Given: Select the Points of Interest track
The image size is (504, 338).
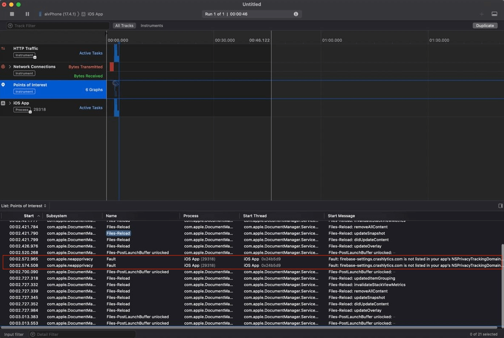Looking at the screenshot, I should [53, 89].
